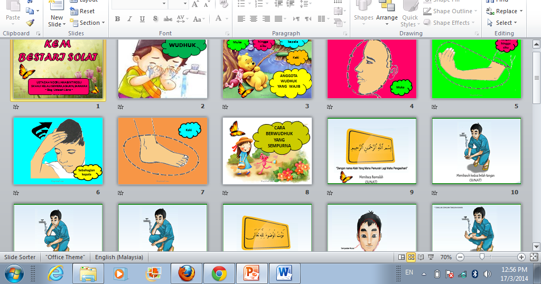Click the New Slide button
Viewport: 541px width, 284px height.
pyautogui.click(x=57, y=14)
